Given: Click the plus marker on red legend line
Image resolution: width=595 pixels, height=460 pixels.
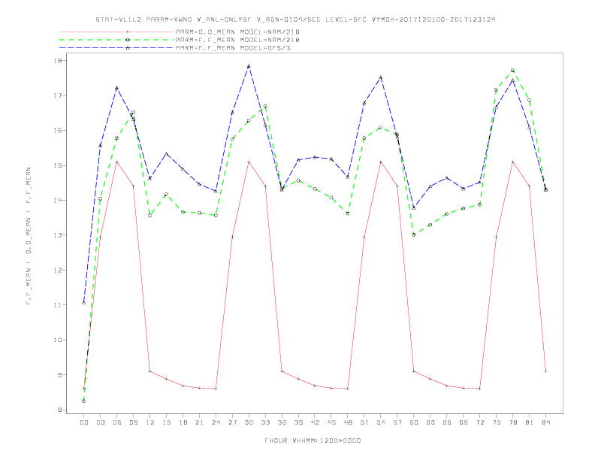Looking at the screenshot, I should point(128,32).
